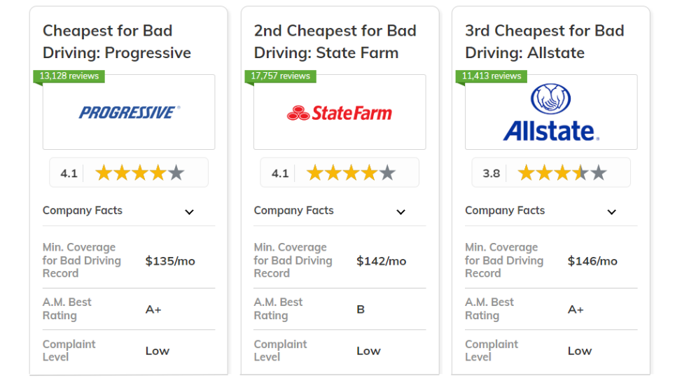Select the $142/mo State Farm price
682x383 pixels.
[382, 261]
